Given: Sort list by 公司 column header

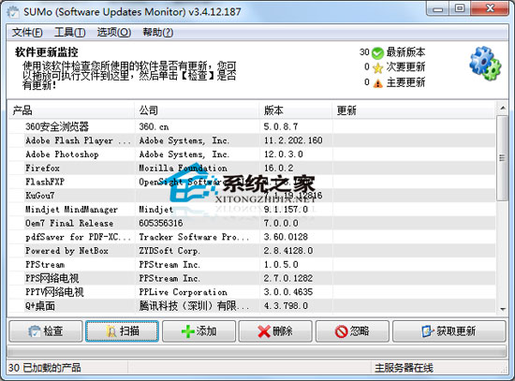Looking at the screenshot, I should tap(197, 110).
